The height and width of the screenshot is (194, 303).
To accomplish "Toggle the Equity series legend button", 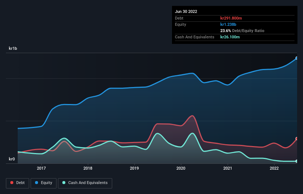I will (44, 183).
